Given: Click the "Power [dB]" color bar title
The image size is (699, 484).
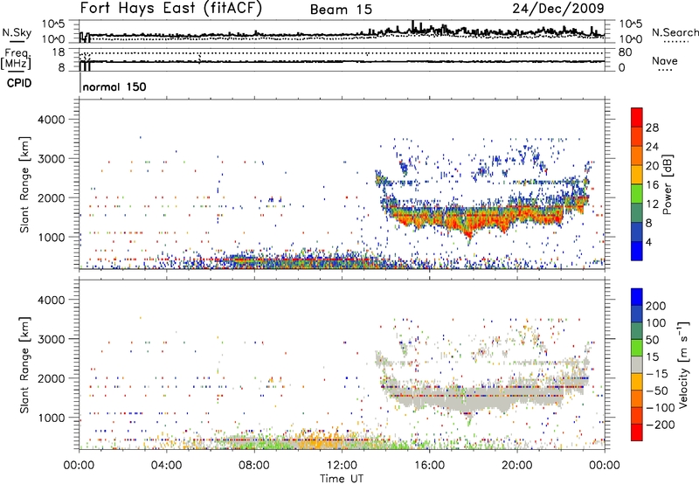Looking at the screenshot, I should [667, 184].
